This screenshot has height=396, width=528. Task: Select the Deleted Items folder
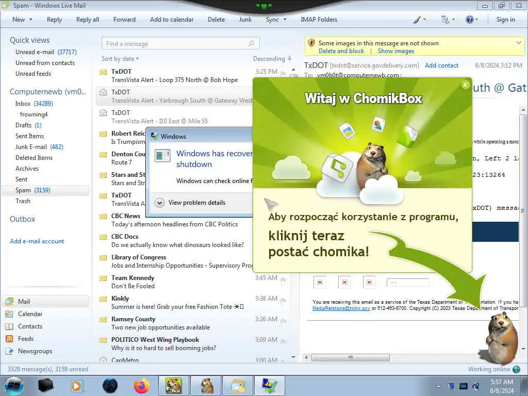34,158
